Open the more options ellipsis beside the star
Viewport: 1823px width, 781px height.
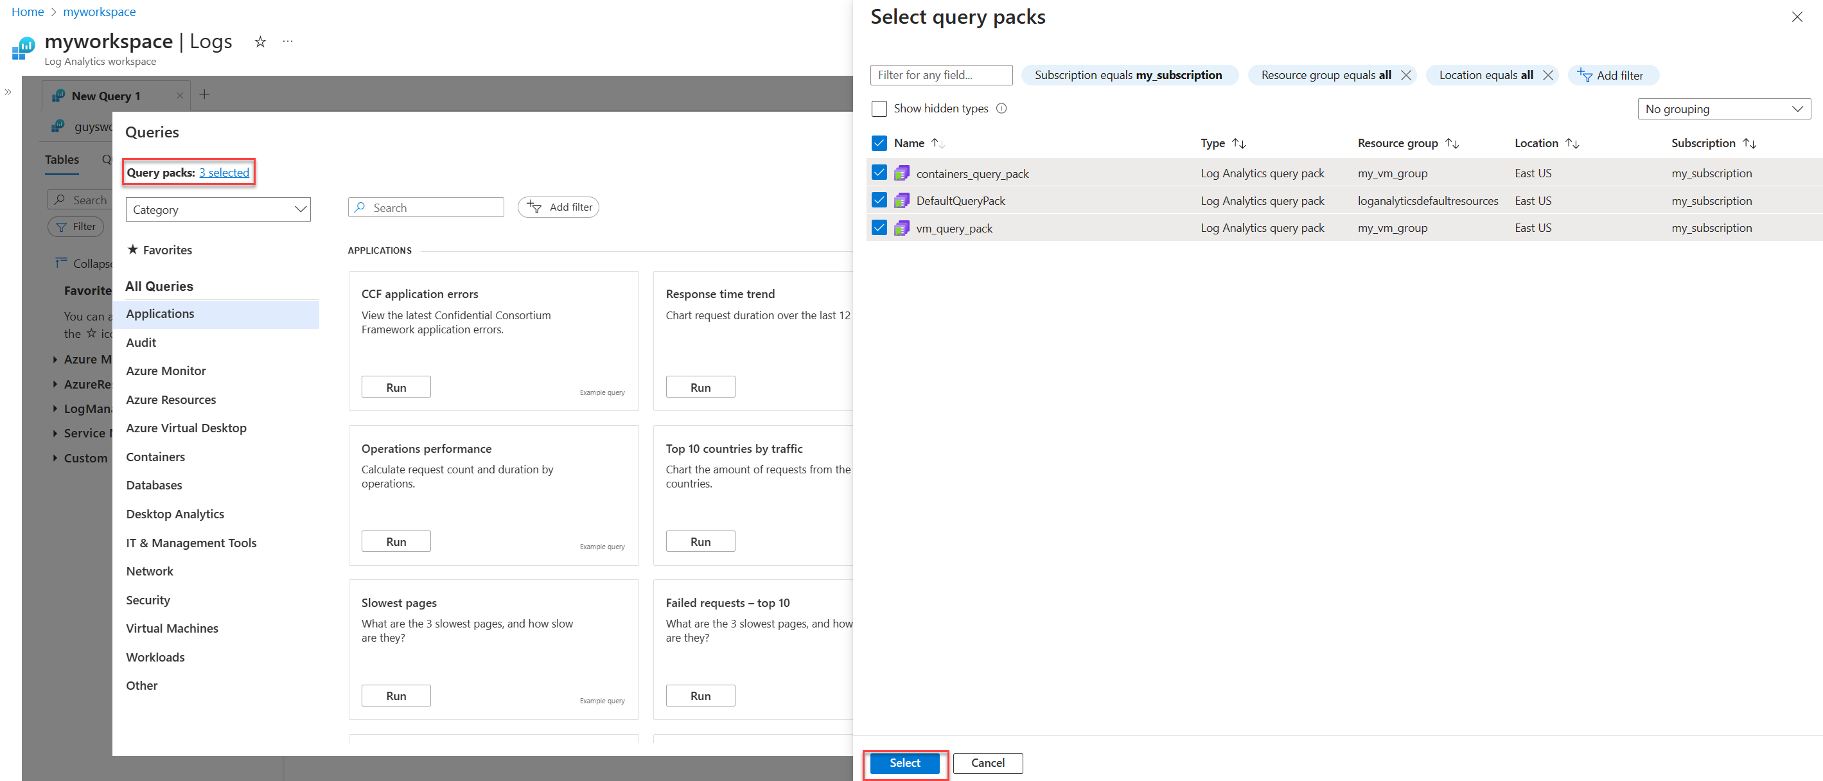(287, 42)
